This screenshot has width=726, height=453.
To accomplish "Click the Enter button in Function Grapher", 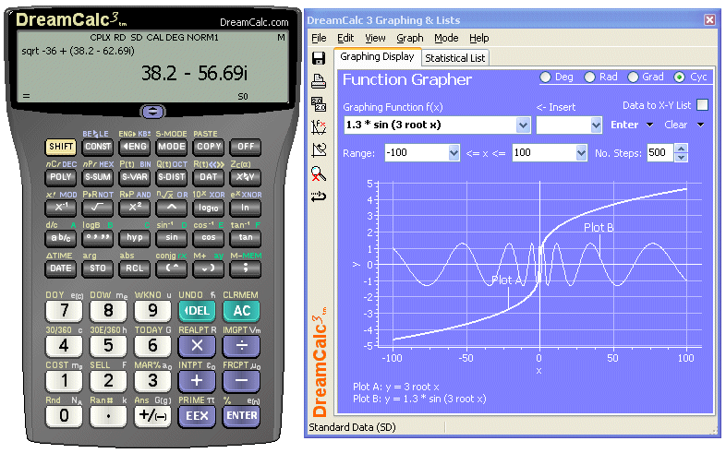I will pyautogui.click(x=624, y=125).
